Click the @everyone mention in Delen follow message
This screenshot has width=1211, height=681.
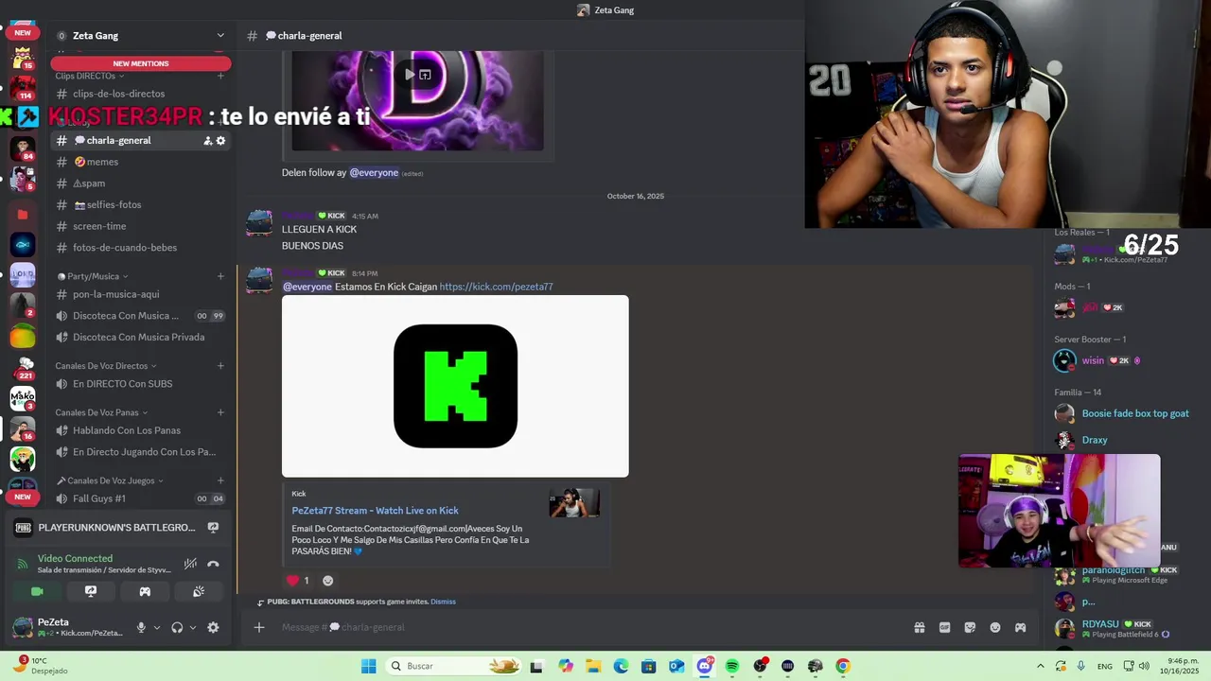(374, 173)
